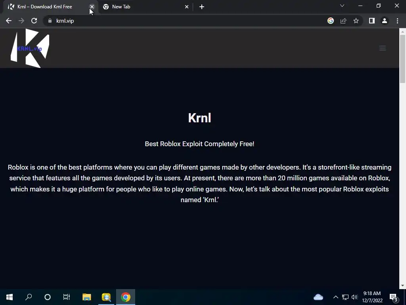Open File Explorer from the taskbar
The image size is (406, 305).
pos(87,297)
